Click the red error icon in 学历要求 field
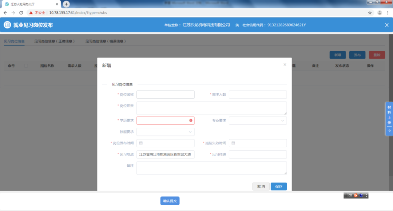This screenshot has height=211, width=393. coord(191,120)
